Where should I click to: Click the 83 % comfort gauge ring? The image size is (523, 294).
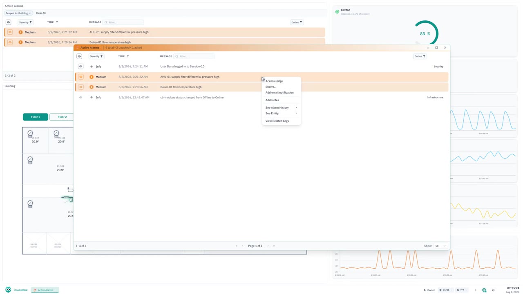tap(425, 33)
